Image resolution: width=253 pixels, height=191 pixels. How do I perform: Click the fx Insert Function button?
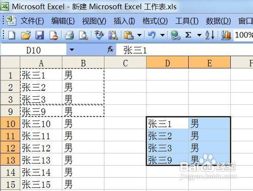(110, 50)
